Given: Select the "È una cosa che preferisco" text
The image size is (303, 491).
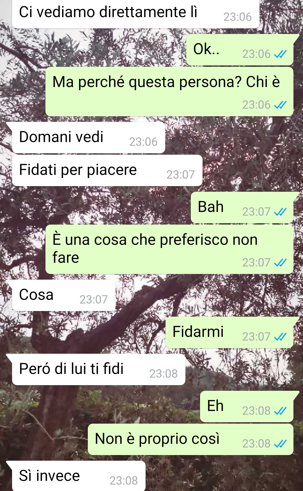Looking at the screenshot, I should (x=141, y=240).
